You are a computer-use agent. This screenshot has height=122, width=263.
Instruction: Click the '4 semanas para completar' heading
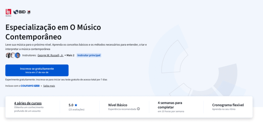(x=170, y=105)
